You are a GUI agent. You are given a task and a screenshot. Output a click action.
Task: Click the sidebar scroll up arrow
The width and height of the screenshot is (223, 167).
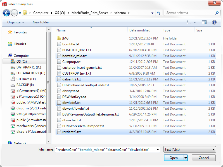tap(49, 29)
